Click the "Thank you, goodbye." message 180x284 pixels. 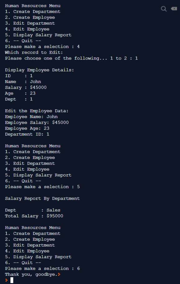point(31,274)
